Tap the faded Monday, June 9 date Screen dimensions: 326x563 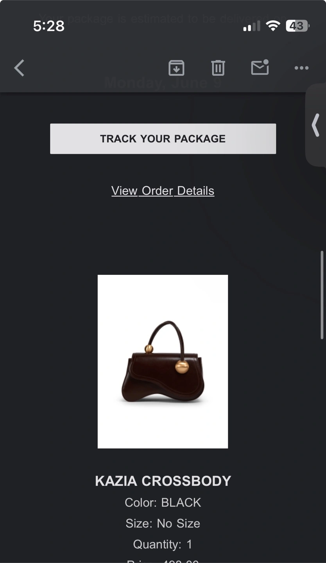tap(163, 83)
